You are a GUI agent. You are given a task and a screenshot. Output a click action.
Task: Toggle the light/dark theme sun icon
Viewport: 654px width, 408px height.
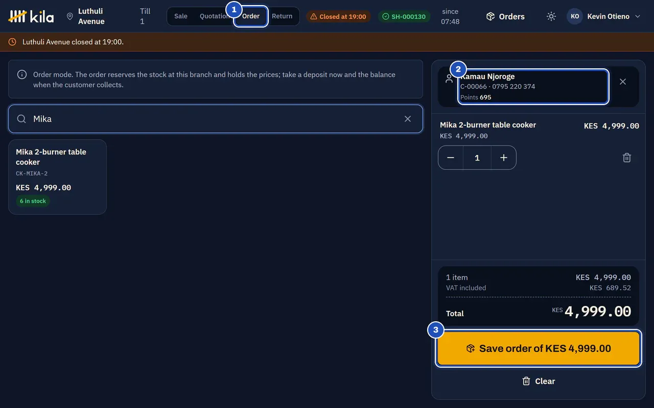tap(551, 16)
